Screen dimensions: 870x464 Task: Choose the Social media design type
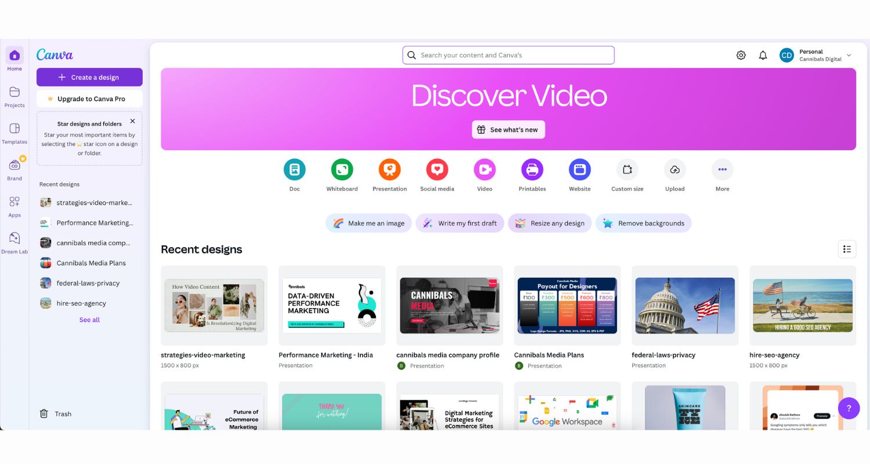click(x=437, y=169)
